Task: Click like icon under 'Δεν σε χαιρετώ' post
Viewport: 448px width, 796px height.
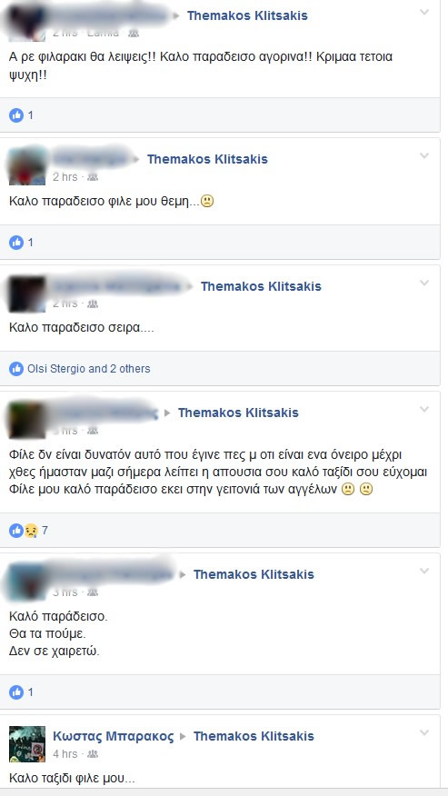Action: 16,692
